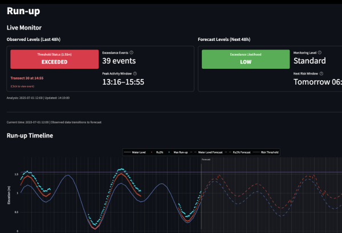Click the '1.5' y-axis tick label
Screen dimensions: 342x233
point(17,174)
